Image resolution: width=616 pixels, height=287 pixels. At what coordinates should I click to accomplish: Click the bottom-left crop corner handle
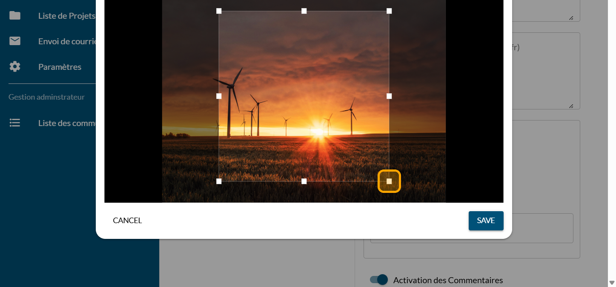click(x=219, y=181)
